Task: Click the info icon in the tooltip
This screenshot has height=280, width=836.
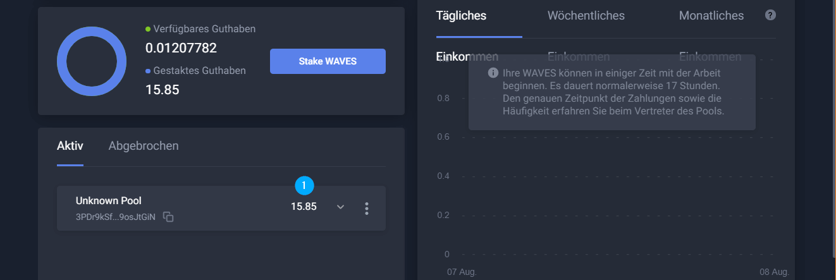Action: [x=493, y=73]
